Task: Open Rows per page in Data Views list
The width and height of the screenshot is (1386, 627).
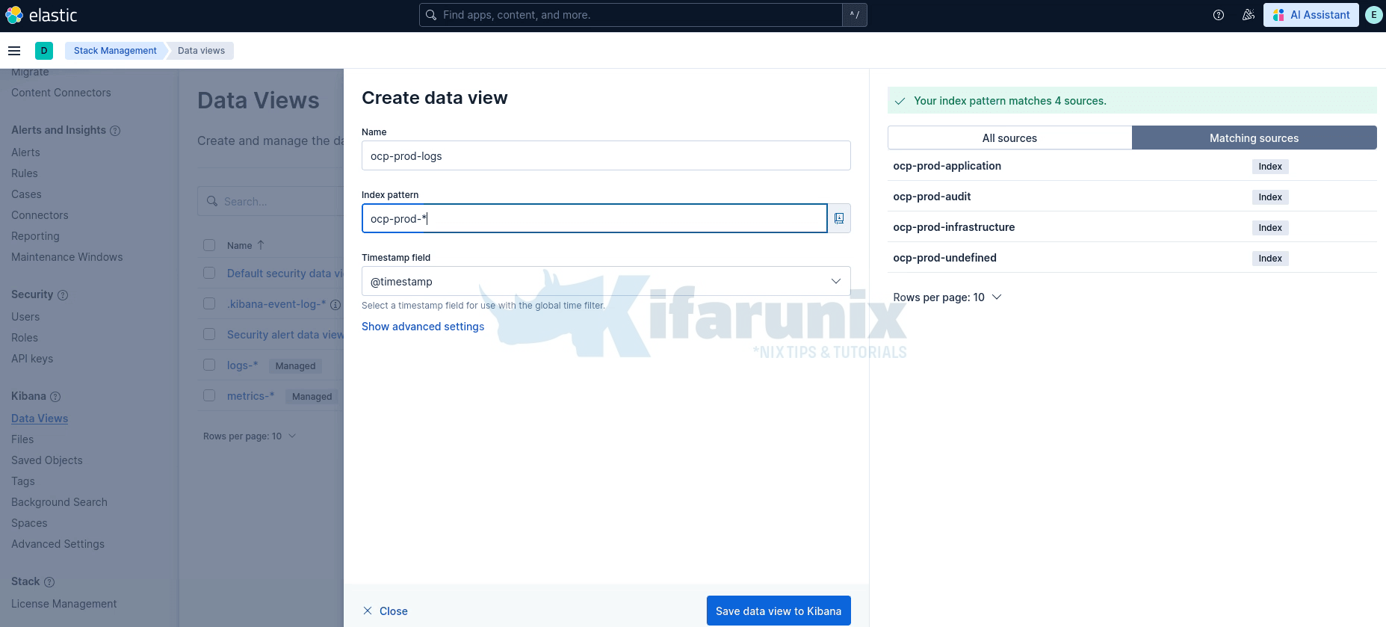Action: 250,436
